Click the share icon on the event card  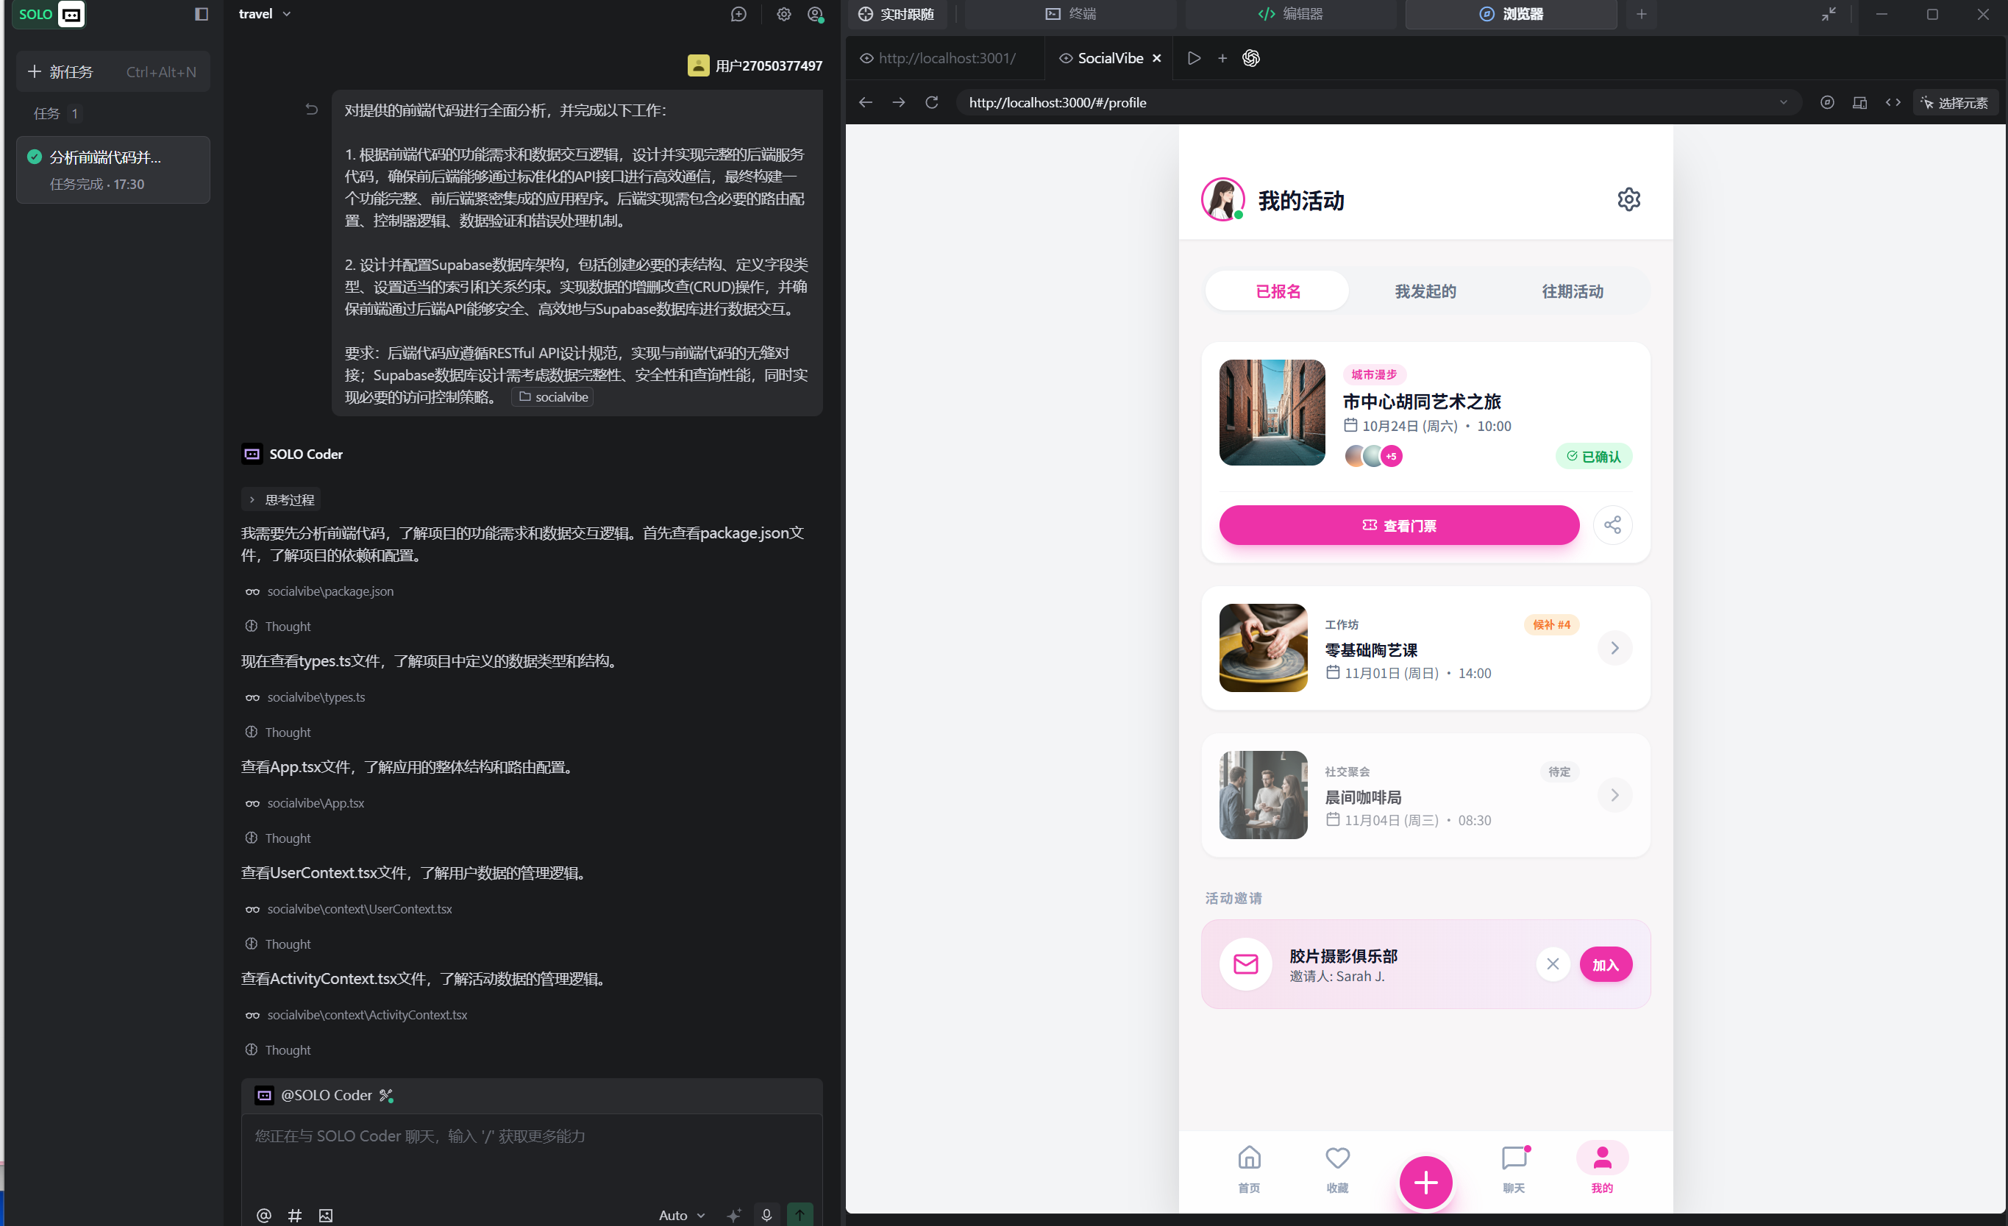coord(1612,525)
